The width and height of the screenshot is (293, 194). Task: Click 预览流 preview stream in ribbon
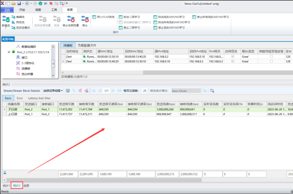pyautogui.click(x=18, y=22)
